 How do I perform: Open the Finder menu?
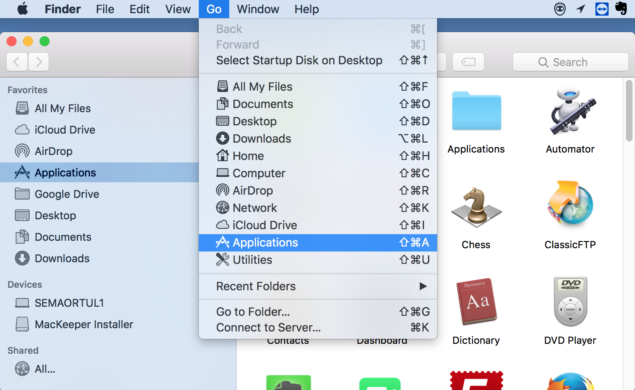click(63, 9)
